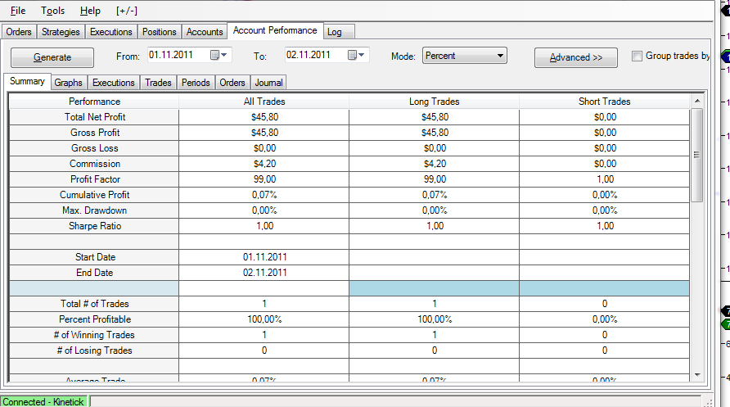Select the Account Performance tab
Screen dimensions: 730x407
click(x=275, y=30)
